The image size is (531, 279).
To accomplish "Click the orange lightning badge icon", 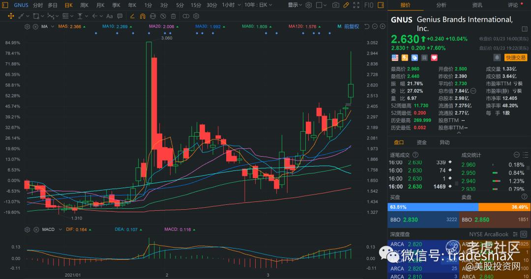I will 405,58.
